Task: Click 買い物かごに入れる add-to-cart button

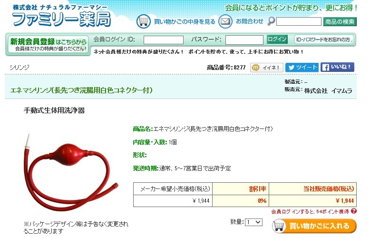Action: 314,226
